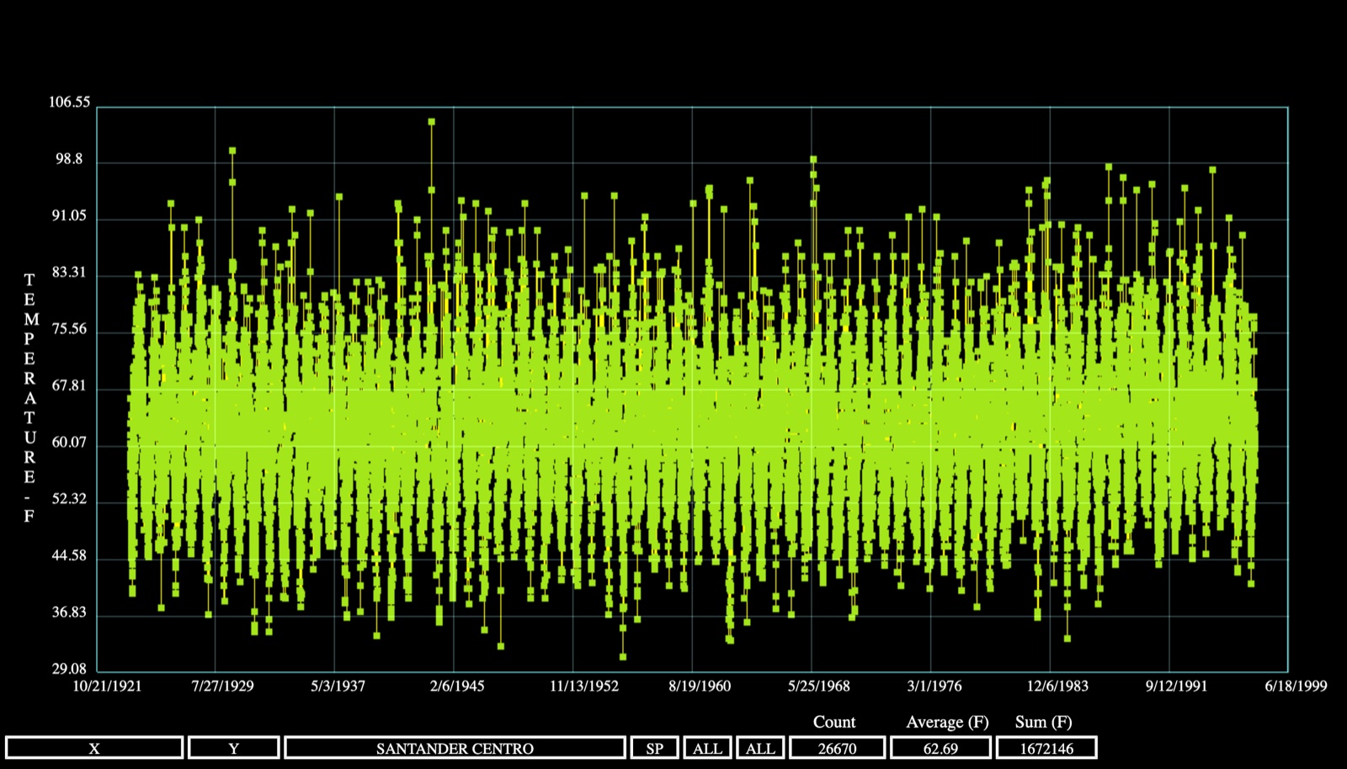
Task: Click the X axis selector box
Action: (94, 748)
